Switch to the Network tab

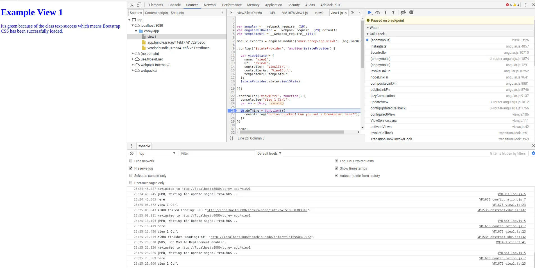(210, 5)
